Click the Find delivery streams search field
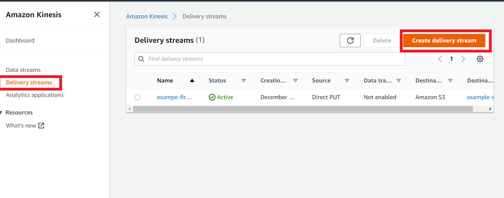Image resolution: width=504 pixels, height=198 pixels. [x=270, y=59]
